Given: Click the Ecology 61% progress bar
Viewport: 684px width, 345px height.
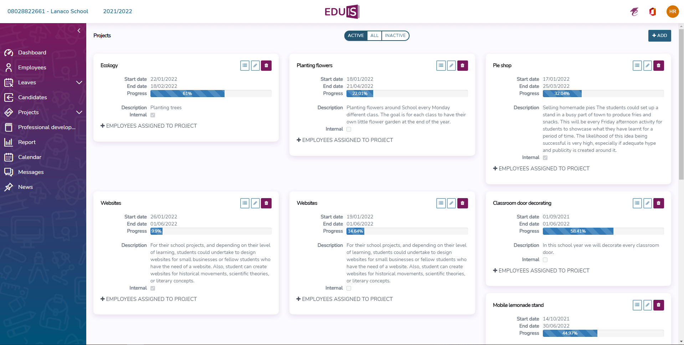Looking at the screenshot, I should point(187,94).
